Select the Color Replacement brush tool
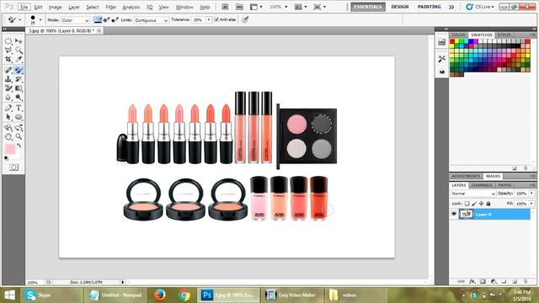Viewport: 539px width, 303px height. (x=19, y=70)
